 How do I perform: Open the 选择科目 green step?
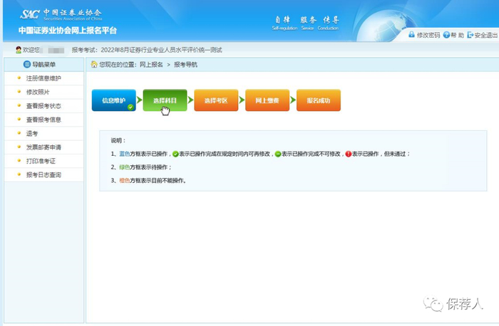(165, 100)
